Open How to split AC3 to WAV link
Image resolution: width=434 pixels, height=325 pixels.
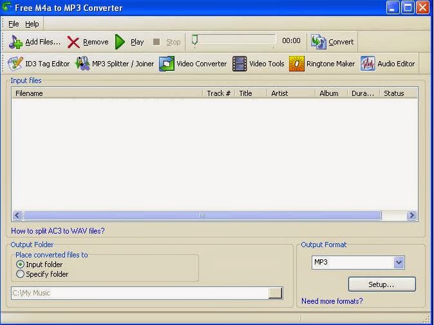tap(57, 230)
